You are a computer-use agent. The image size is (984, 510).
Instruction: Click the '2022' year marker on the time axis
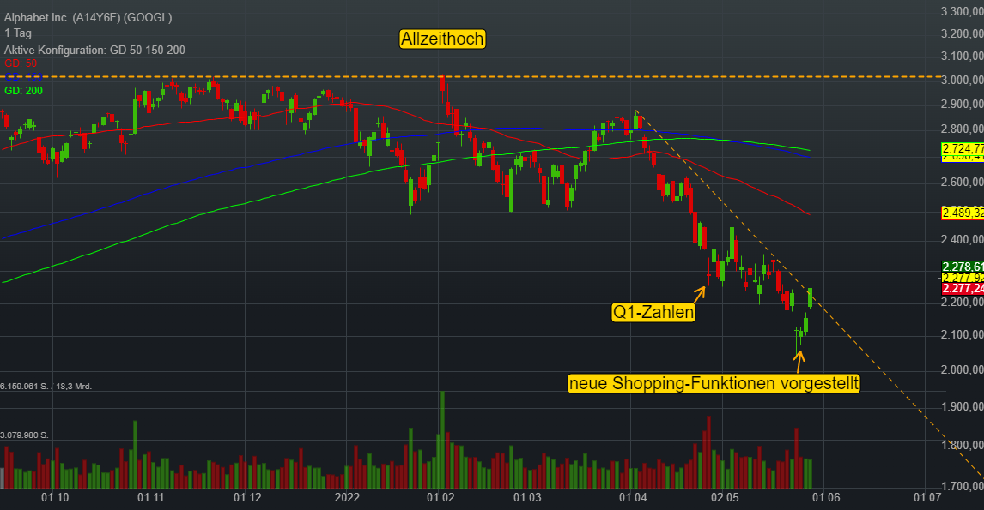click(347, 497)
